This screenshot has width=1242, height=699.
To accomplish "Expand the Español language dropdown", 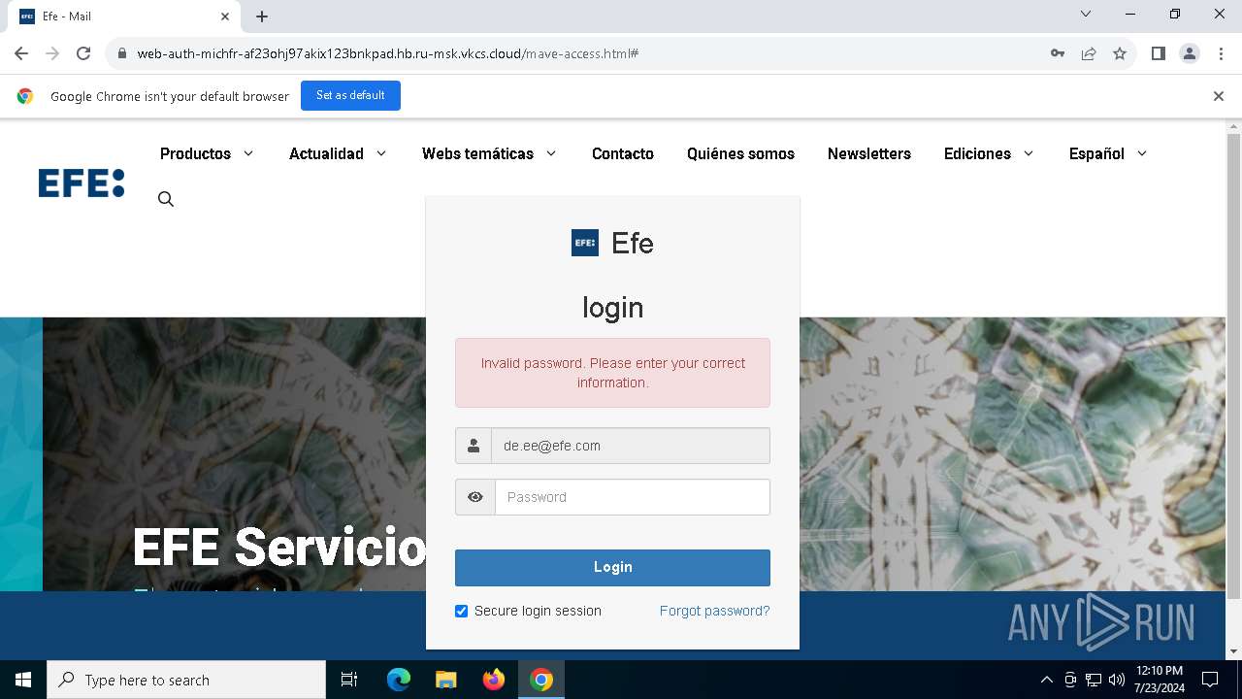I will coord(1108,153).
